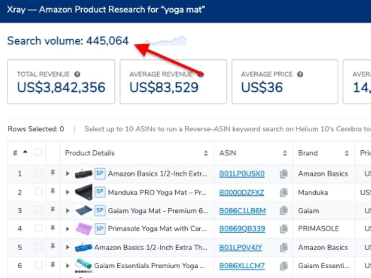Copy the Manduka ASIN using its copy icon
The image size is (371, 278).
pyautogui.click(x=284, y=192)
